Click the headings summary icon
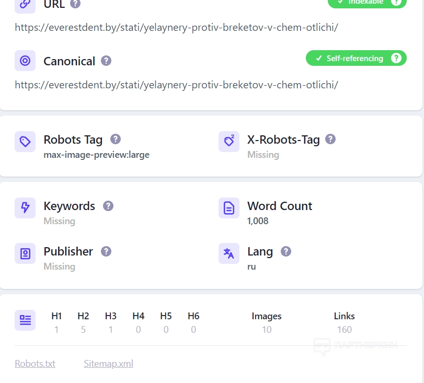This screenshot has height=383, width=424. [x=25, y=320]
